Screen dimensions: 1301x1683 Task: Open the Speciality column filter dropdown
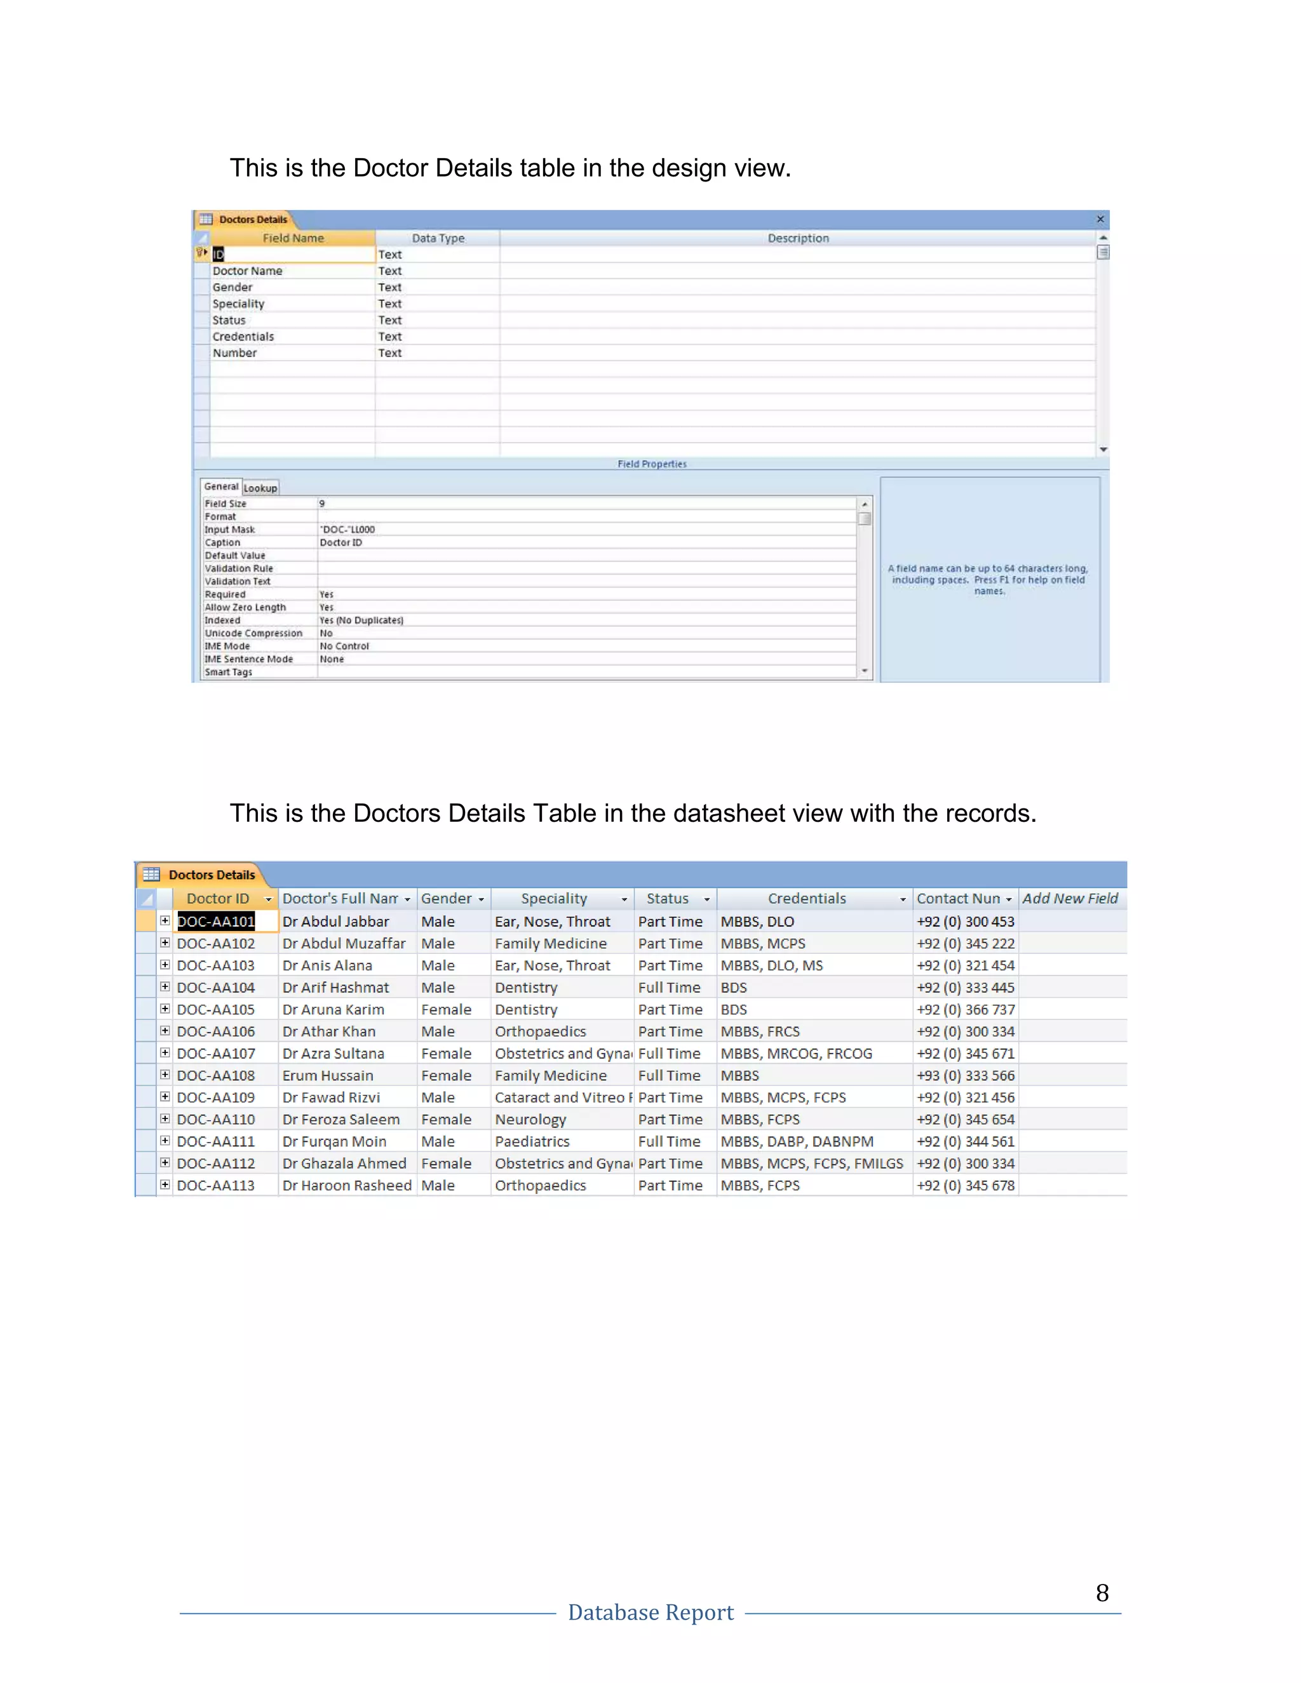click(x=624, y=899)
